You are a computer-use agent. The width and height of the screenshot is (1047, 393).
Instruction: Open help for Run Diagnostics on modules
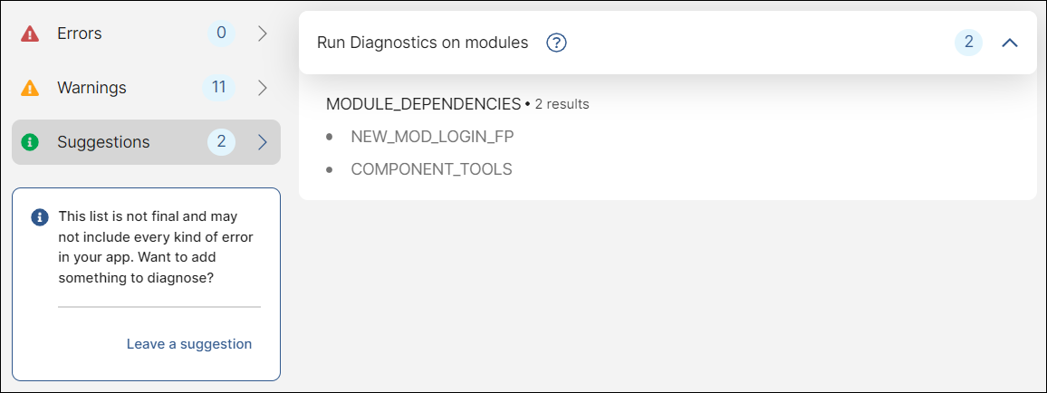tap(557, 43)
